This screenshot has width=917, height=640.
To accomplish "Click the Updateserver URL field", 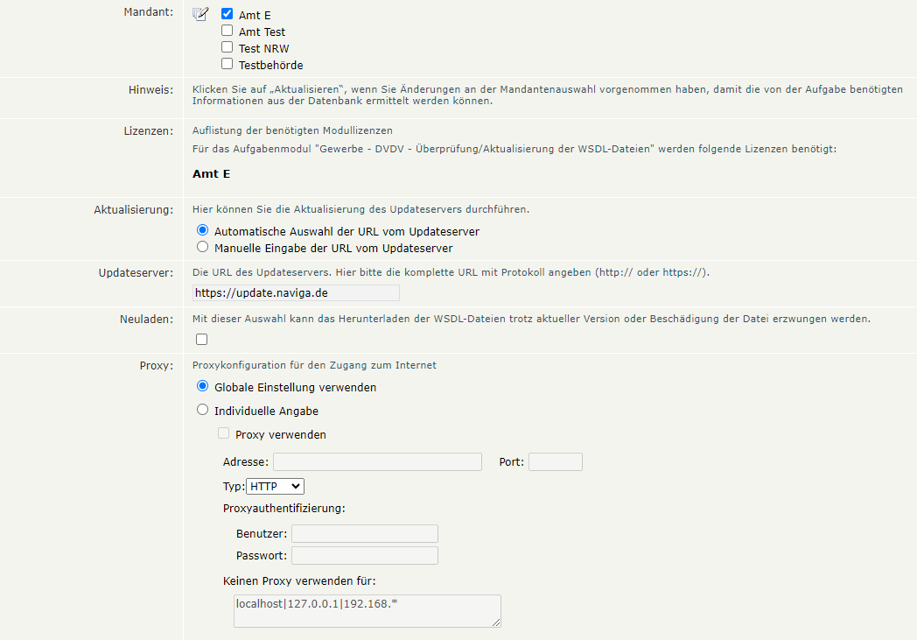I will pyautogui.click(x=296, y=292).
